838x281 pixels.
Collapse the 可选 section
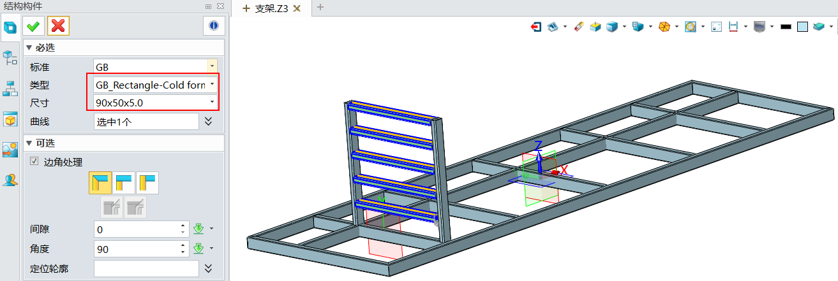tap(28, 143)
